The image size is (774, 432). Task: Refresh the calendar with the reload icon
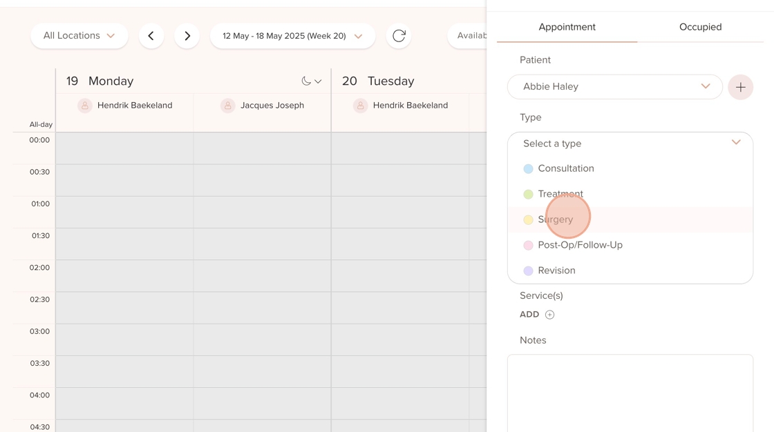399,36
